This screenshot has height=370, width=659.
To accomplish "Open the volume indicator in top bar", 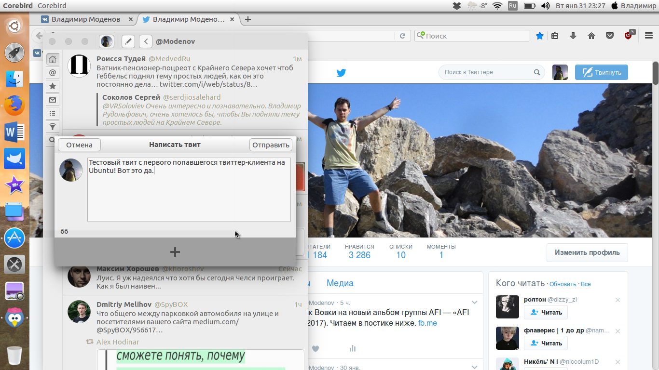I will pyautogui.click(x=545, y=6).
